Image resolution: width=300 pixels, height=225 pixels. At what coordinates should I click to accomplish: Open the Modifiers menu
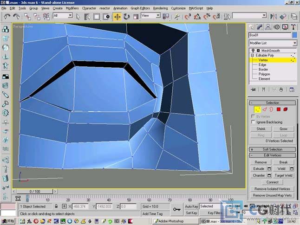(x=72, y=8)
